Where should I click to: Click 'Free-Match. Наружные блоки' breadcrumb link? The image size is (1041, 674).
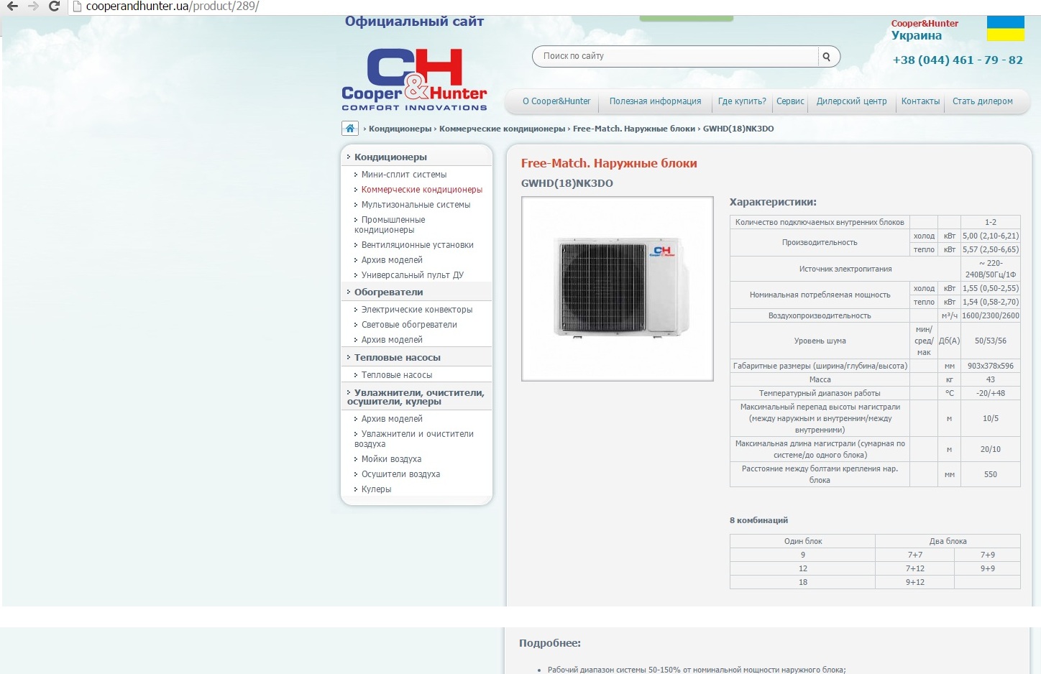click(x=633, y=129)
